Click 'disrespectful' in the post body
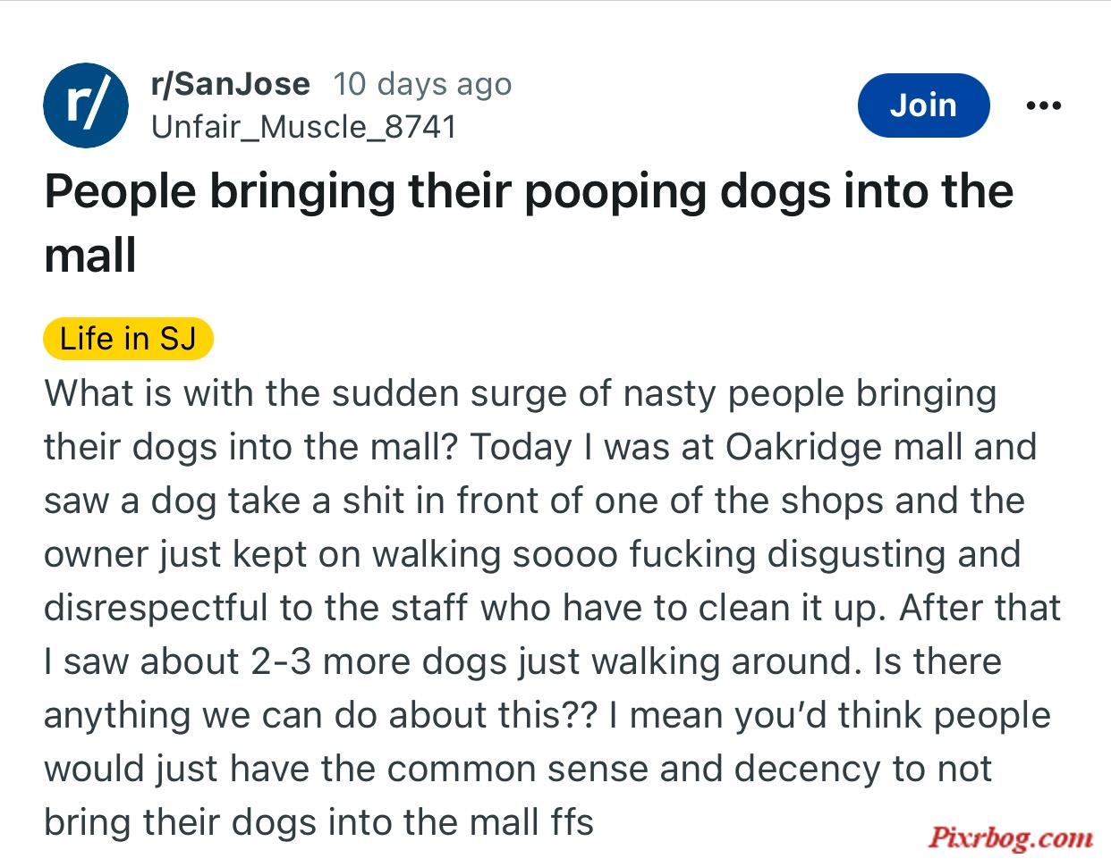The height and width of the screenshot is (867, 1111). tap(156, 608)
